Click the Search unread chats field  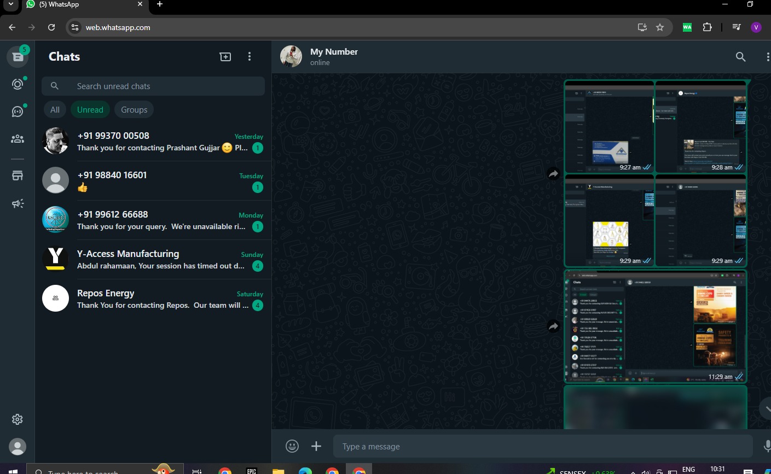pyautogui.click(x=153, y=86)
